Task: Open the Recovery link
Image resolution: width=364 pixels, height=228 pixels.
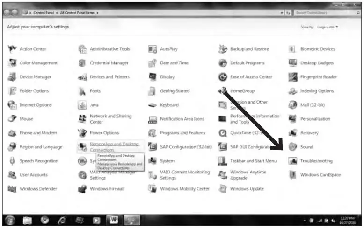Action: 309,133
